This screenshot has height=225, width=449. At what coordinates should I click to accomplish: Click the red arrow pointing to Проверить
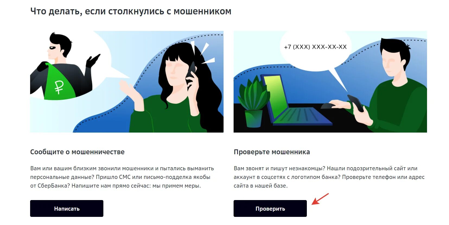320,199
